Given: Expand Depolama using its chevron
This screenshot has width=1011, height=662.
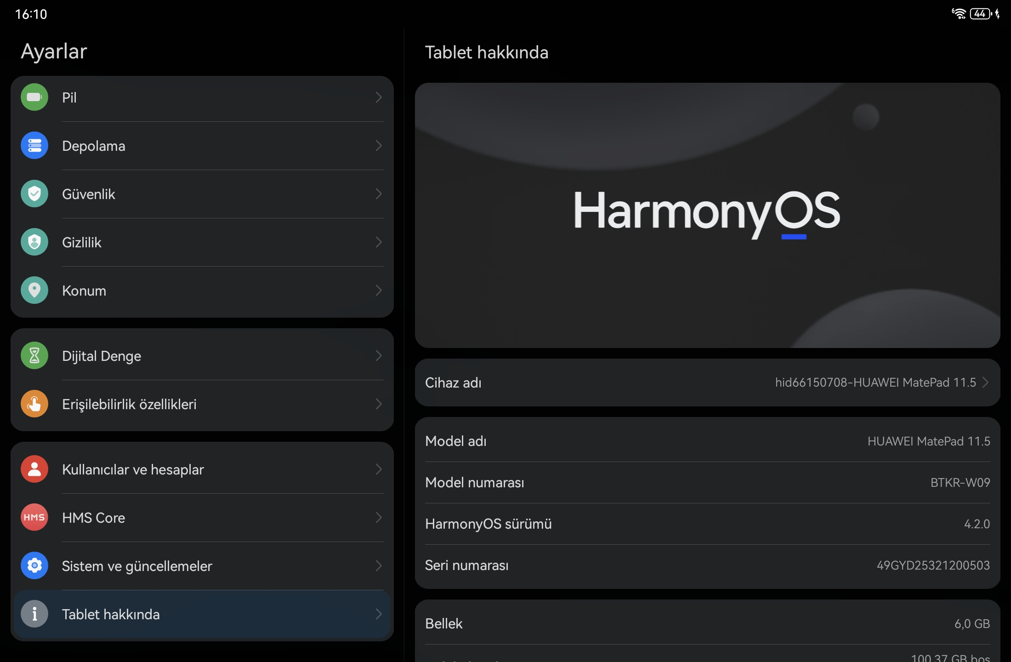Looking at the screenshot, I should coord(379,145).
